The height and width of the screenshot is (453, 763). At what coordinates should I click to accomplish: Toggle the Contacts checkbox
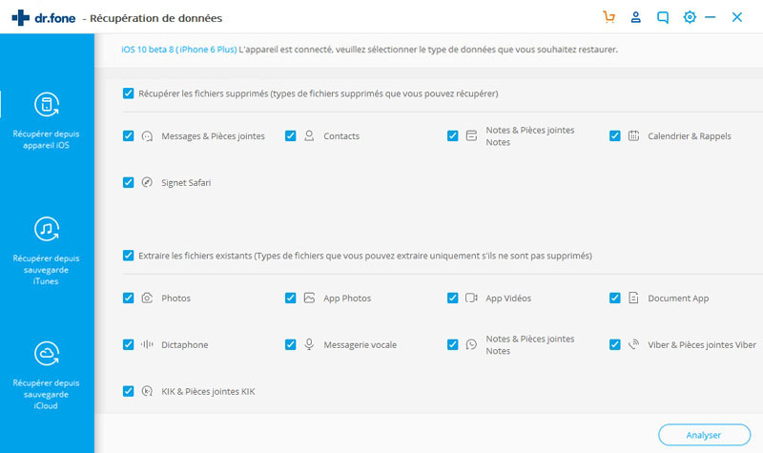(x=291, y=135)
